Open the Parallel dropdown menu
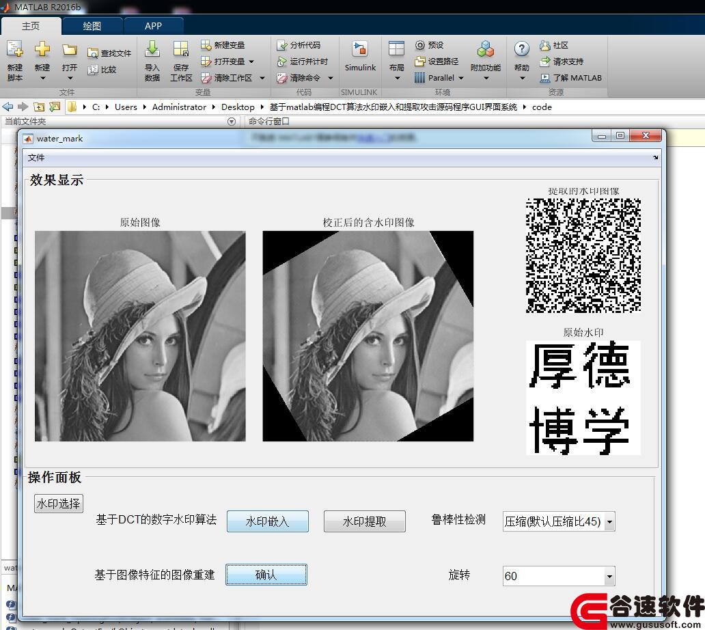This screenshot has height=630, width=705. point(461,79)
